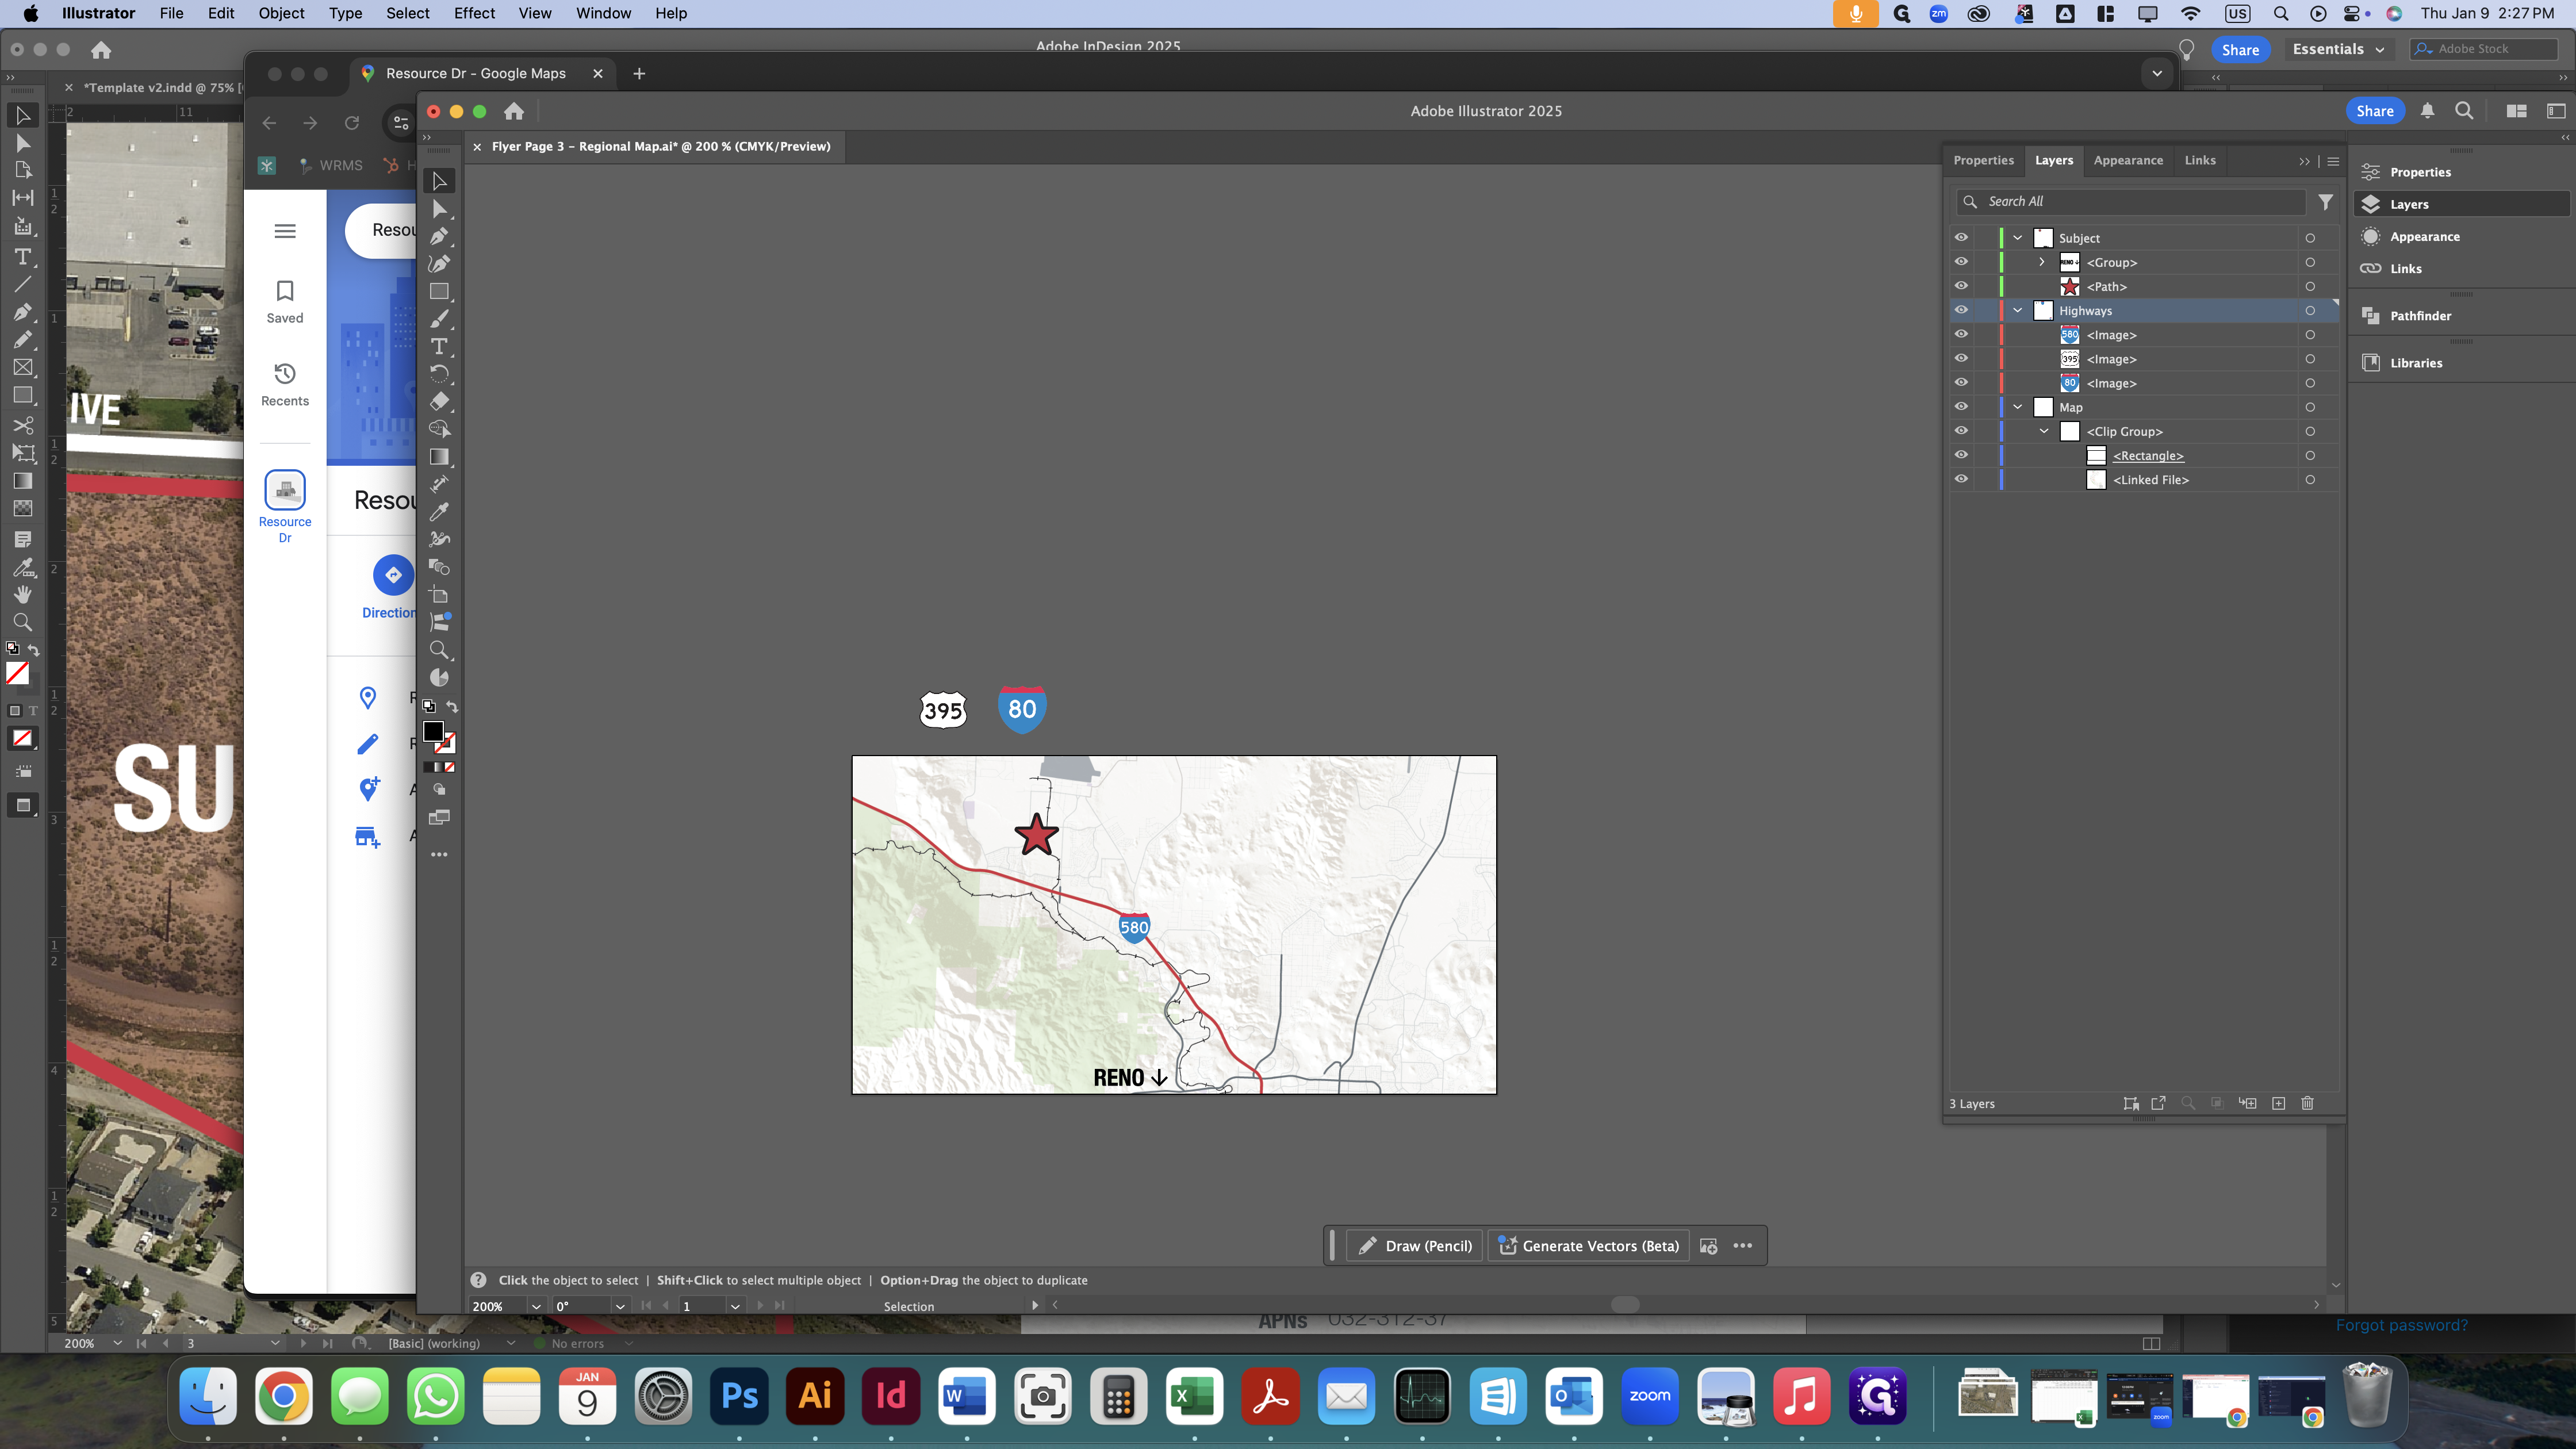The height and width of the screenshot is (1449, 2576).
Task: Swap fill and stroke in Illustrator
Action: click(x=452, y=706)
